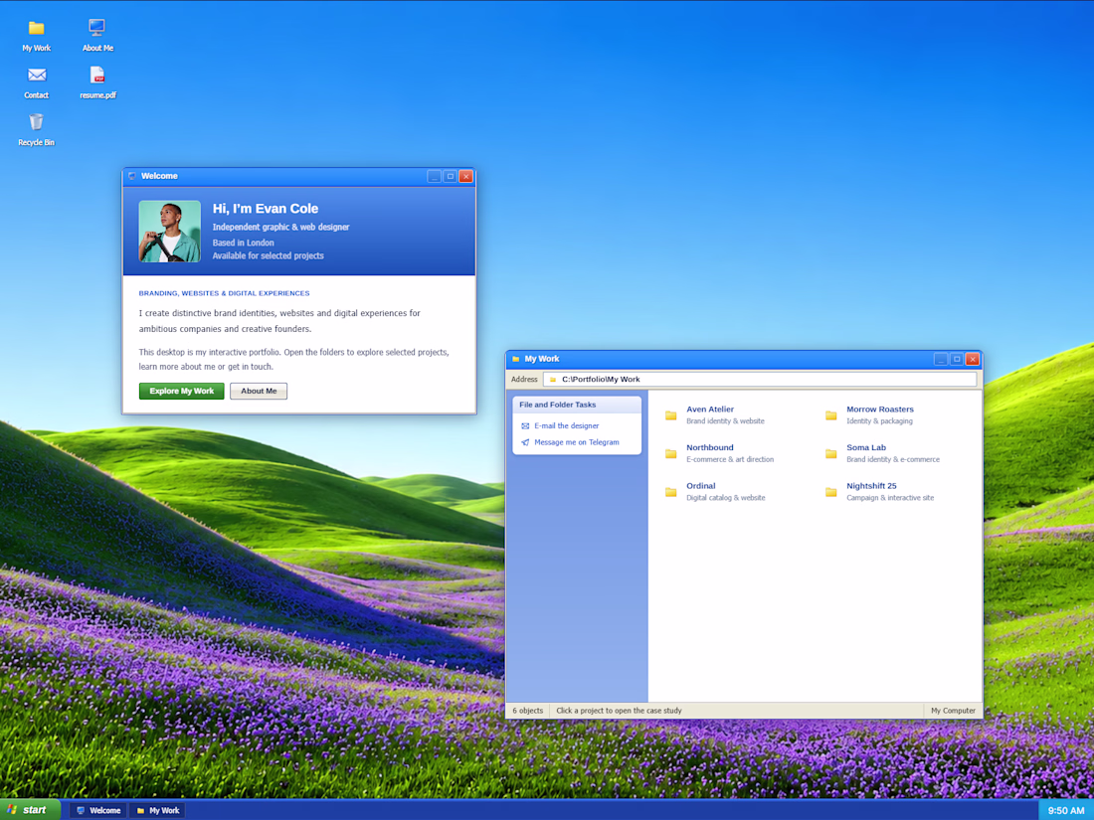Image resolution: width=1094 pixels, height=820 pixels.
Task: Open the Ordinal folder icon
Action: tap(670, 492)
